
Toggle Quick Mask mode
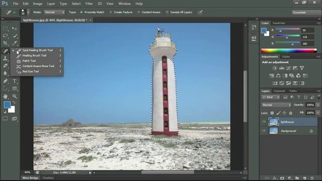pos(5,119)
